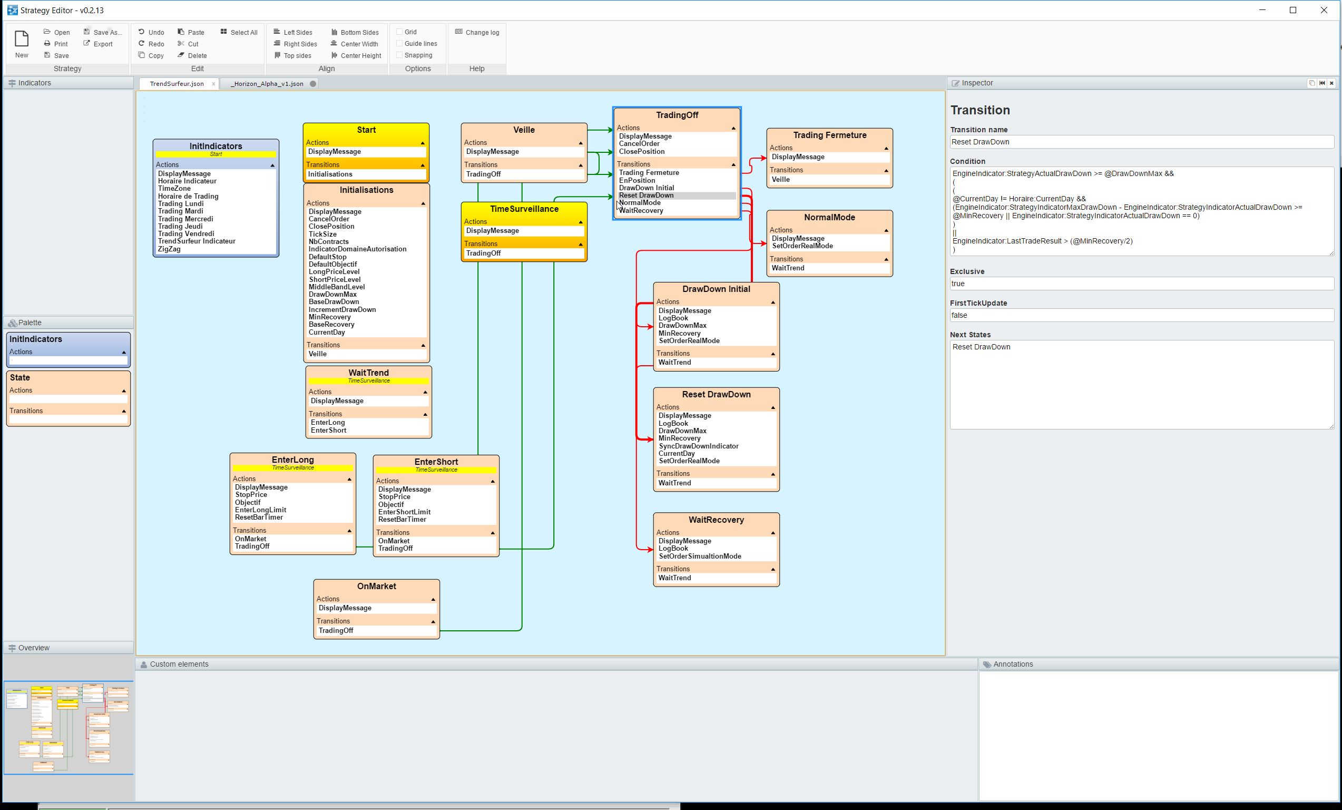Click the Transition name input field
The image size is (1342, 810).
tap(1141, 142)
